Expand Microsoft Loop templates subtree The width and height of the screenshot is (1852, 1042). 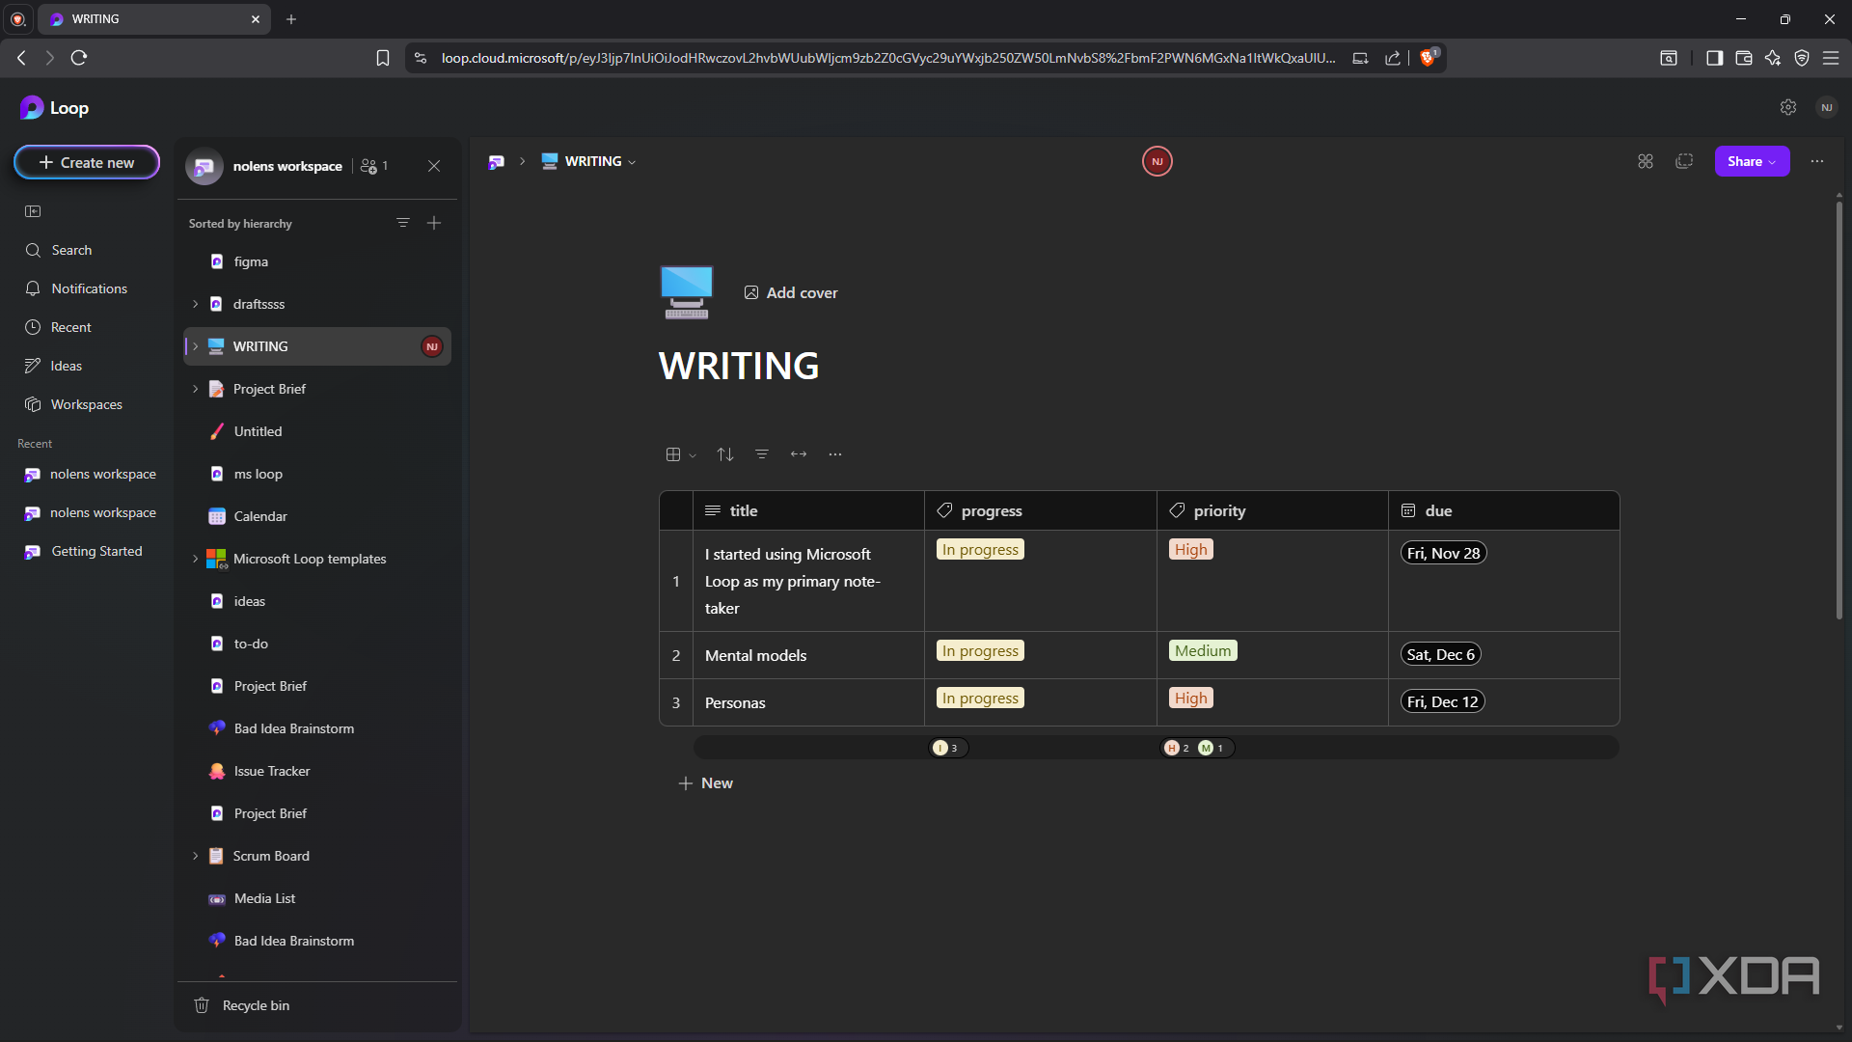(x=195, y=559)
